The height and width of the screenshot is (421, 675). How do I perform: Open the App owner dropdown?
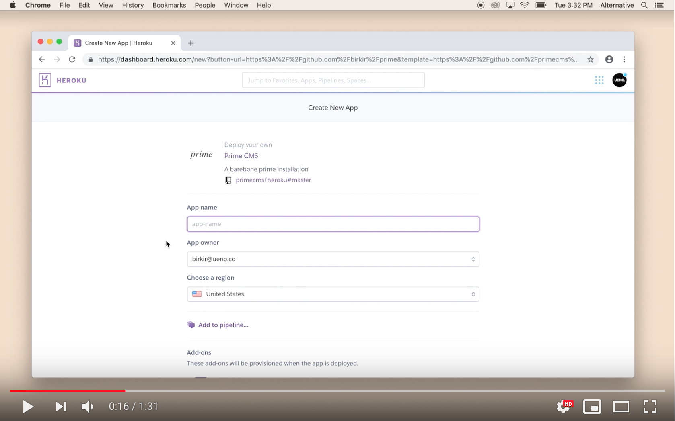tap(333, 259)
